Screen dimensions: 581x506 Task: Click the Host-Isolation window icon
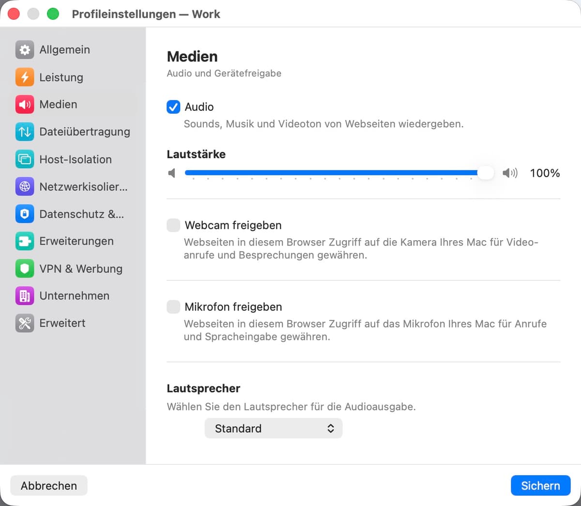point(25,159)
